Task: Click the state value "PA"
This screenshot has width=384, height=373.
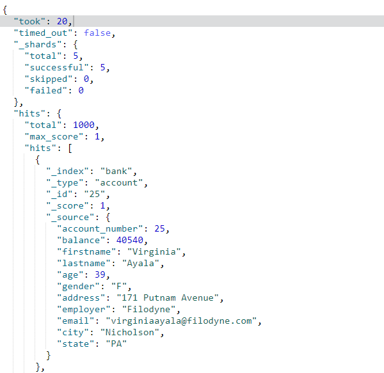Action: [x=116, y=344]
